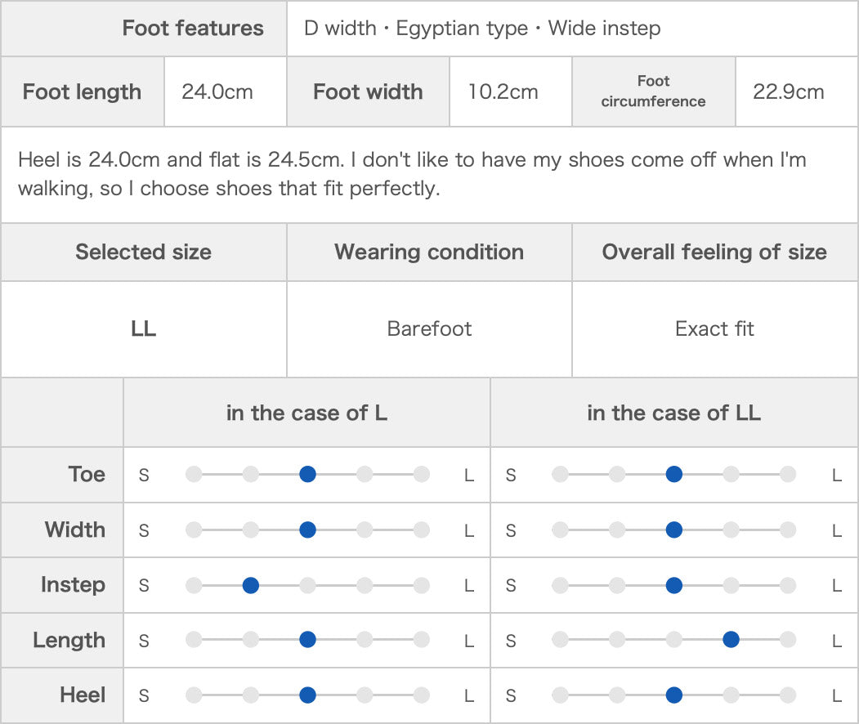Choose smallest dot in L Width row

click(194, 530)
